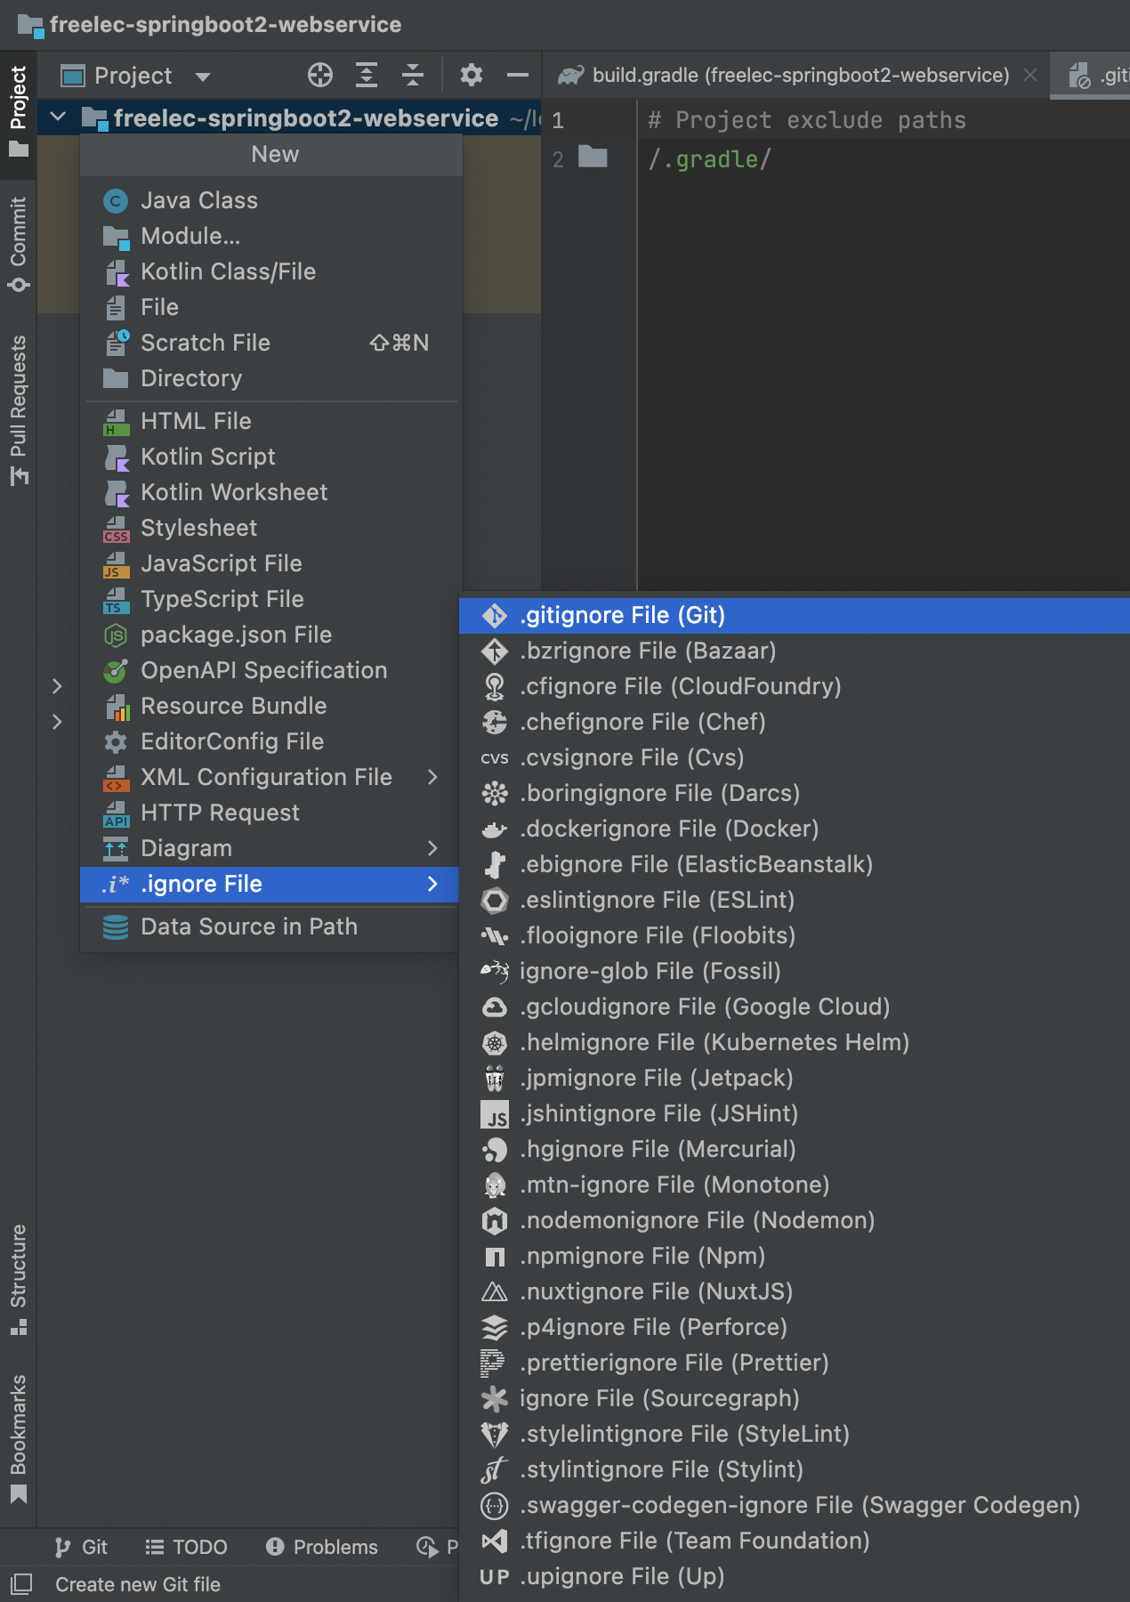The width and height of the screenshot is (1130, 1602).
Task: Create a Resource Bundle
Action: point(270,706)
